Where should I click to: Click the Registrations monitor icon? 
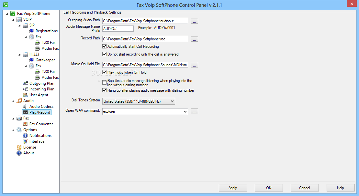(x=31, y=31)
